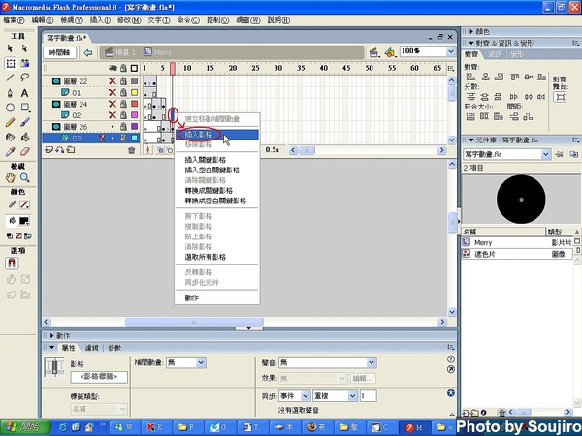Screen dimensions: 582x436
Task: Click the delete layer trash icon
Action: (x=131, y=150)
